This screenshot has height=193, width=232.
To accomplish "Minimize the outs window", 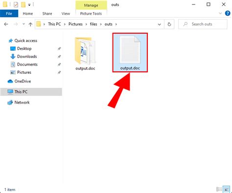I will point(193,4).
